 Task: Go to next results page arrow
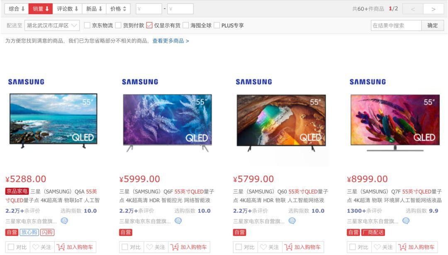[x=433, y=9]
